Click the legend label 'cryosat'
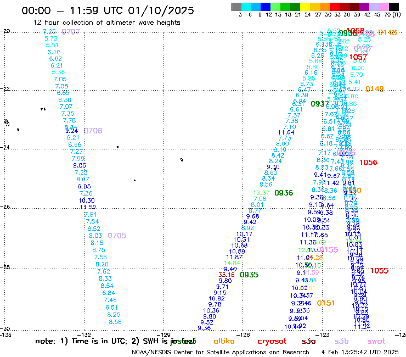This screenshot has height=357, width=406. pyautogui.click(x=272, y=342)
